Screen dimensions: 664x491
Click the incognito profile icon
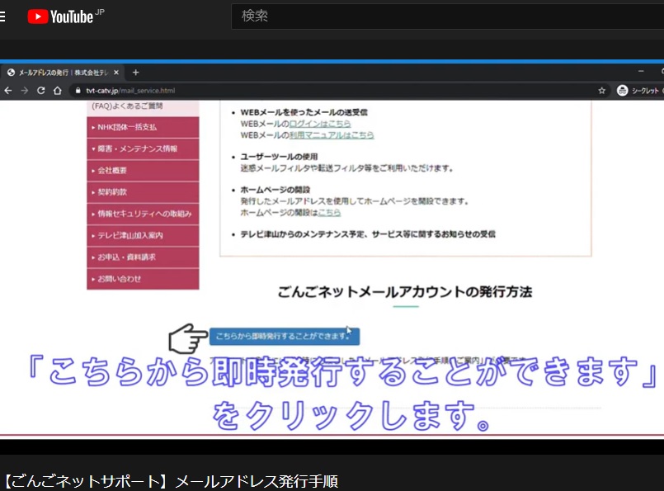click(x=623, y=91)
